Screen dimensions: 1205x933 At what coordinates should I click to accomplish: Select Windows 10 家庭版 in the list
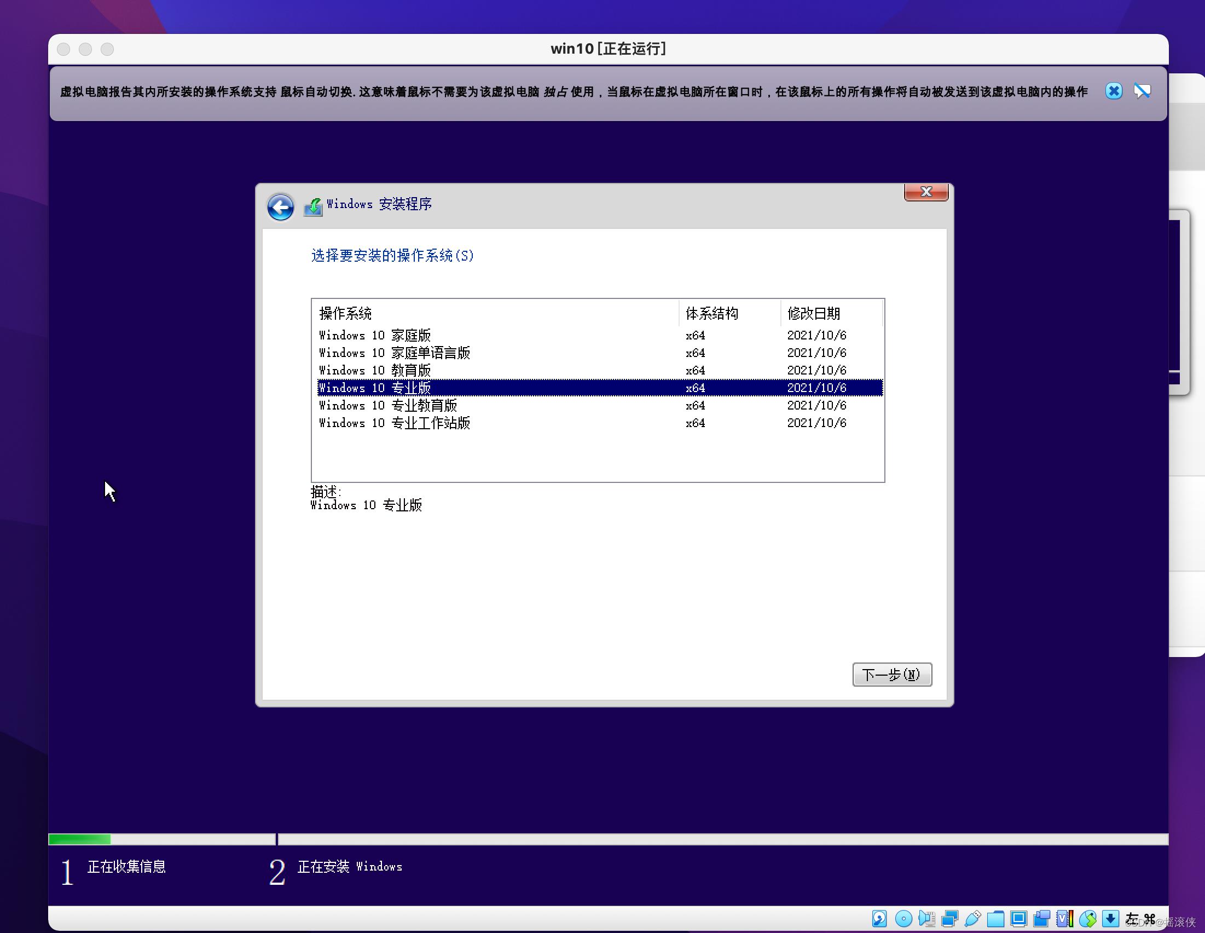click(x=600, y=335)
